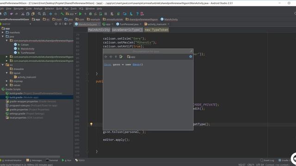Screen dimensions: 296x166
Task: Select build.gradle (Module: app) file
Action: (x=24, y=97)
